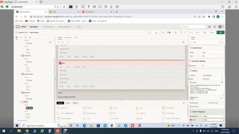Open the shared components triangle toolbar icon
The height and width of the screenshot is (134, 239).
pyautogui.click(x=205, y=32)
